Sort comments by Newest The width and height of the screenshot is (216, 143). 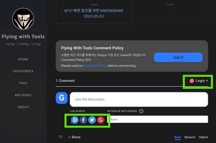[x=190, y=137]
